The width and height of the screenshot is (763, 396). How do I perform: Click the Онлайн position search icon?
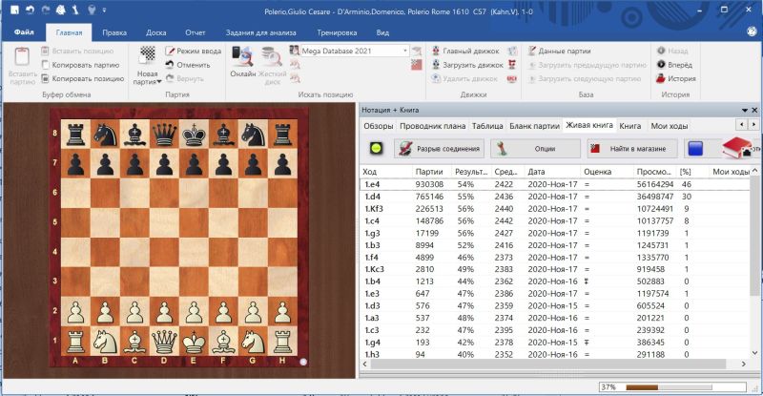242,57
